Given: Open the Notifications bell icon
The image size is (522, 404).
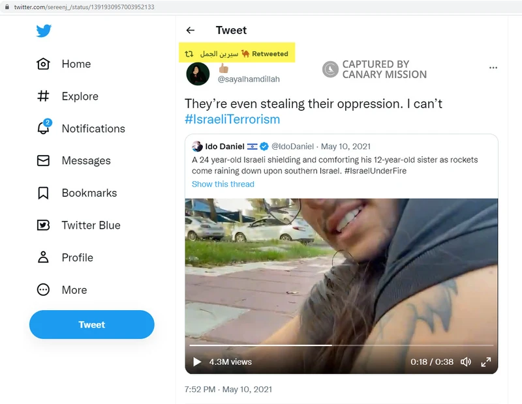Looking at the screenshot, I should coord(43,128).
